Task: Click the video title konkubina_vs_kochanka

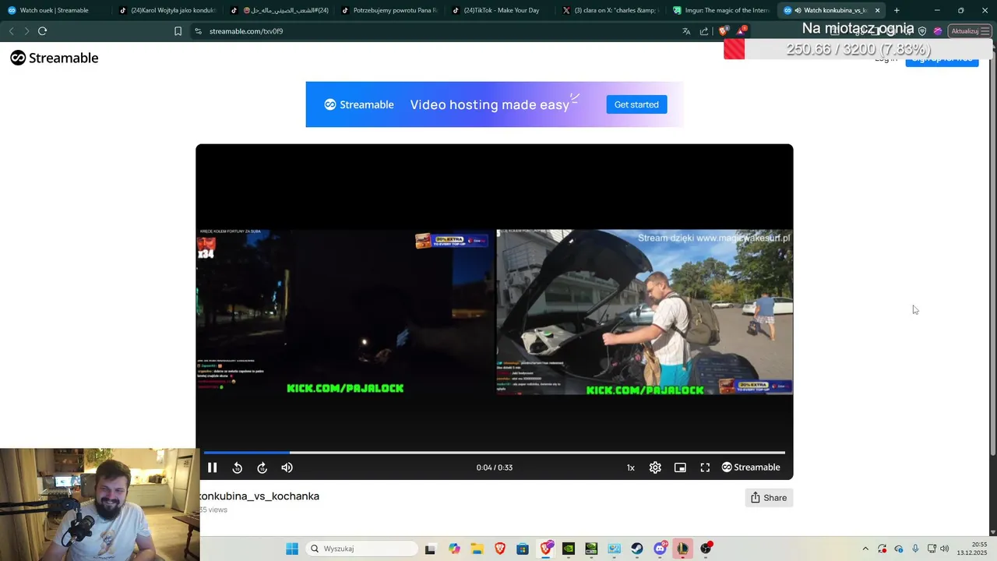Action: pos(259,496)
